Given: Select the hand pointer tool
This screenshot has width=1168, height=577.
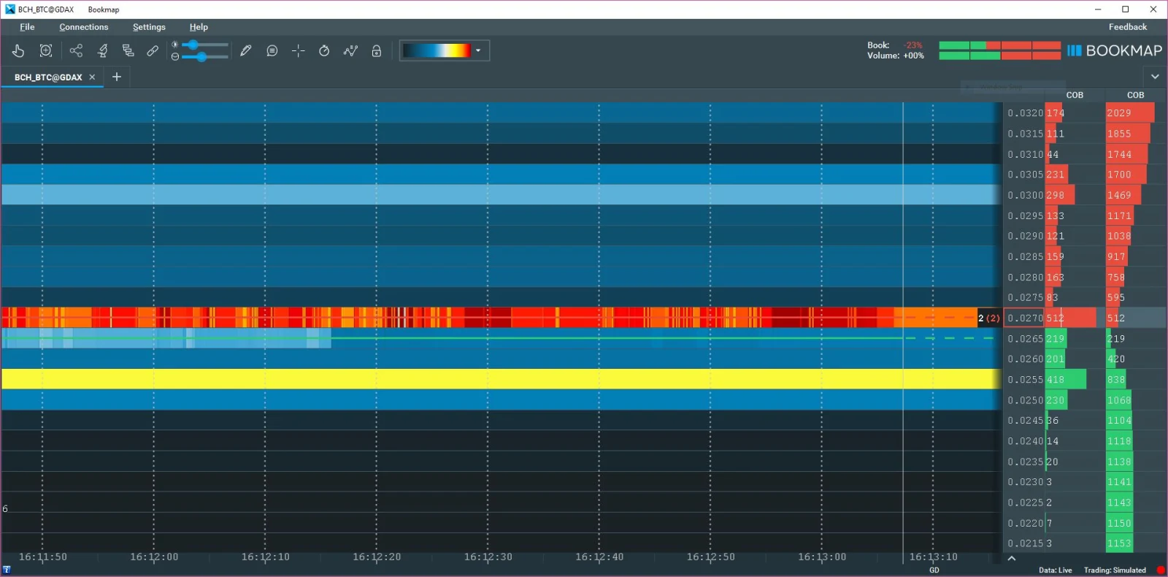Looking at the screenshot, I should tap(18, 50).
